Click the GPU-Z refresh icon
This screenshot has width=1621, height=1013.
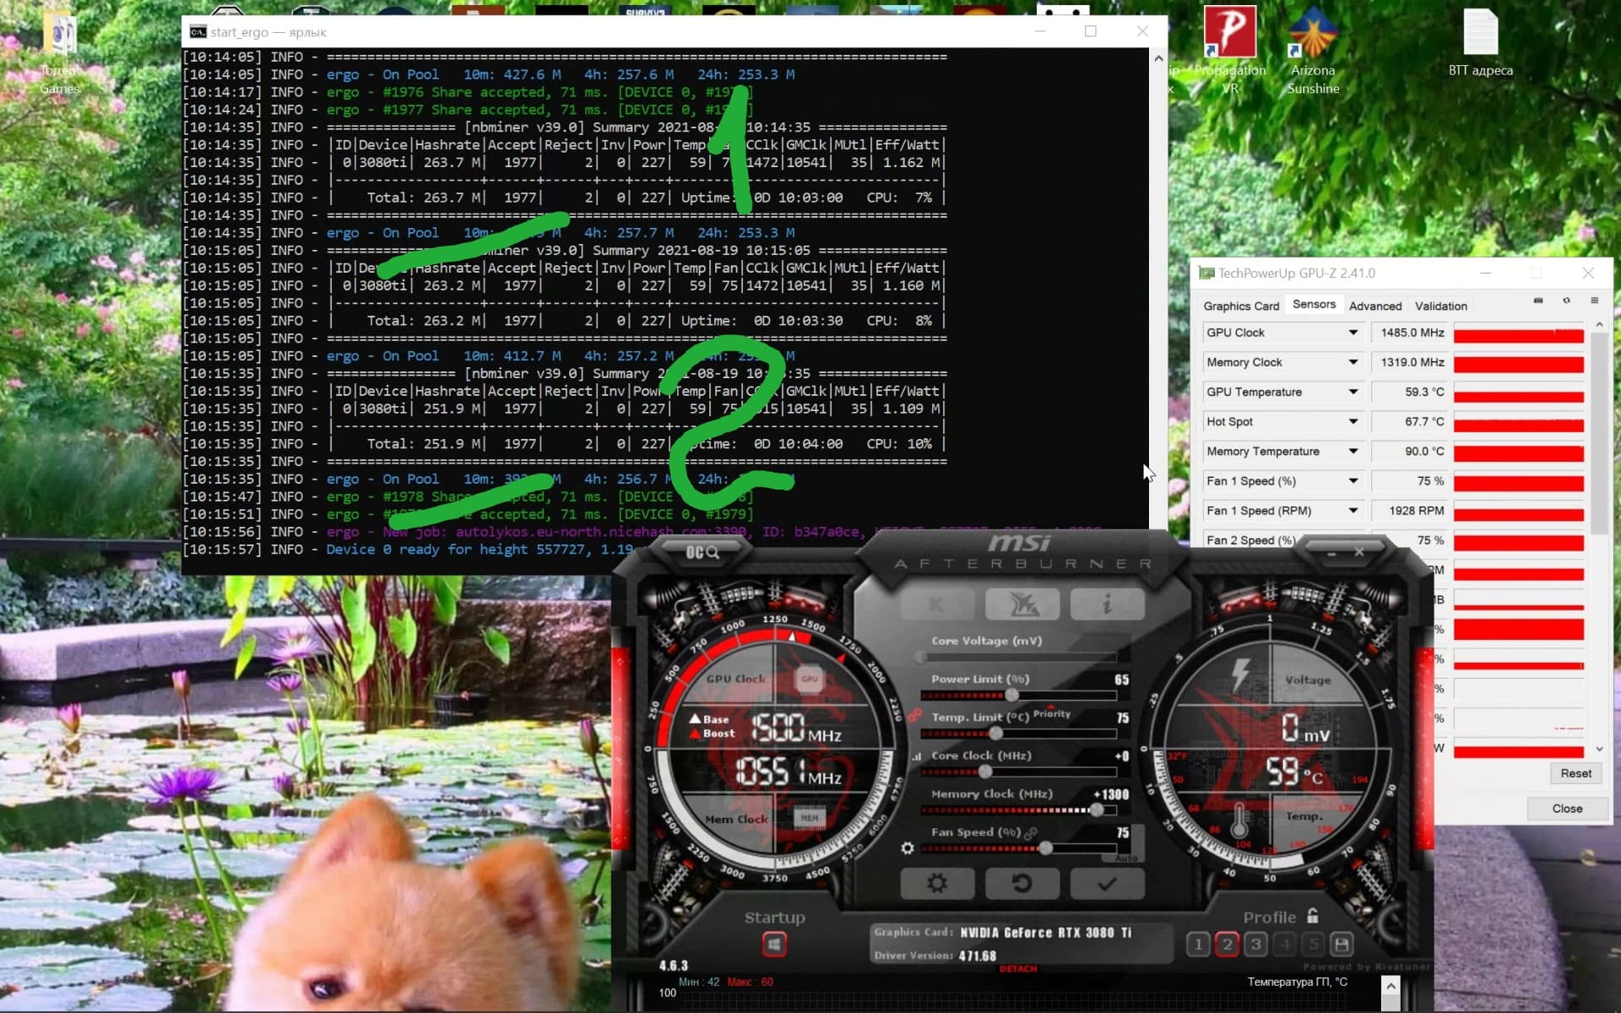pos(1566,301)
